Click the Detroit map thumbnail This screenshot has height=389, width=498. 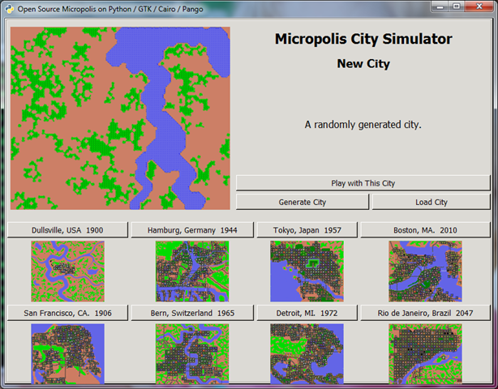(307, 354)
